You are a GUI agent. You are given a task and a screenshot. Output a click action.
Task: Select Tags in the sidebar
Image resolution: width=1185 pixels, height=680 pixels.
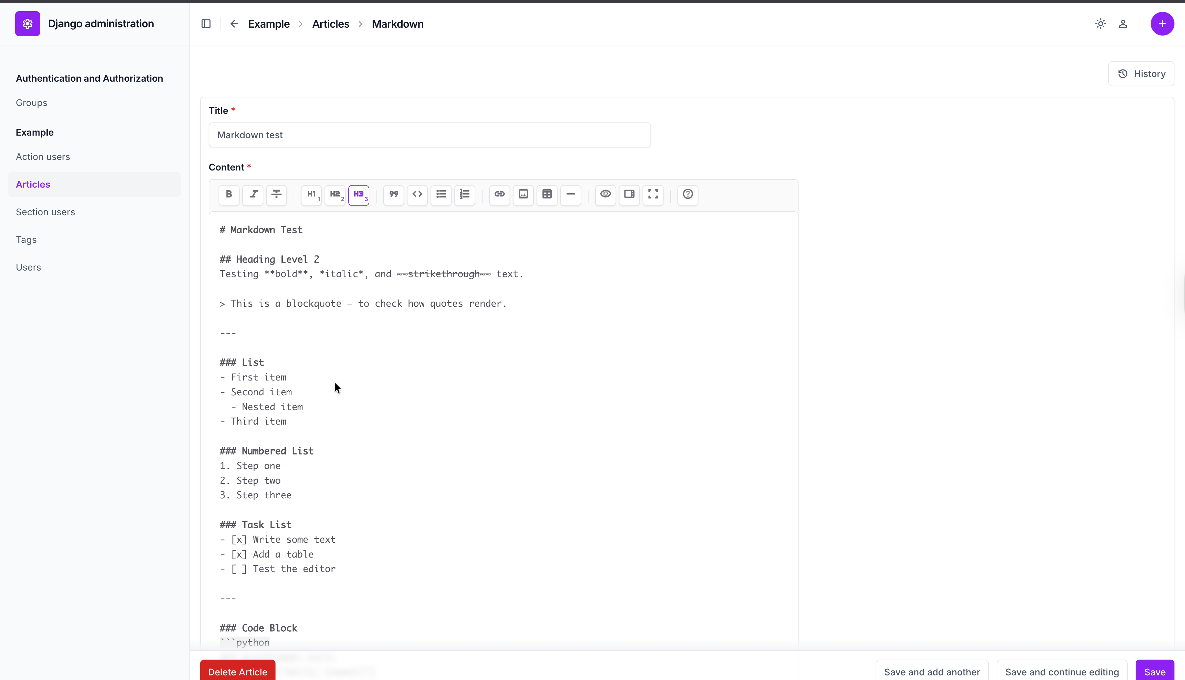pos(26,239)
